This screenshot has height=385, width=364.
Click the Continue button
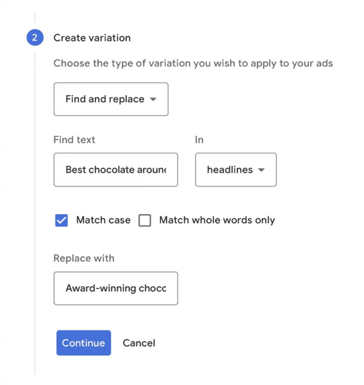click(x=84, y=343)
